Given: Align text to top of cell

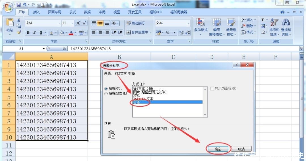Looking at the screenshot, I should [94, 23].
